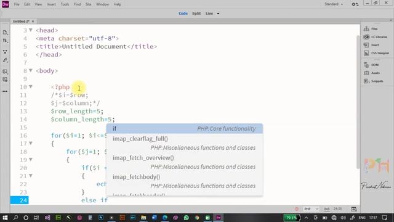Open the File menu
Viewport: 394px width, 222px height.
tap(17, 4)
